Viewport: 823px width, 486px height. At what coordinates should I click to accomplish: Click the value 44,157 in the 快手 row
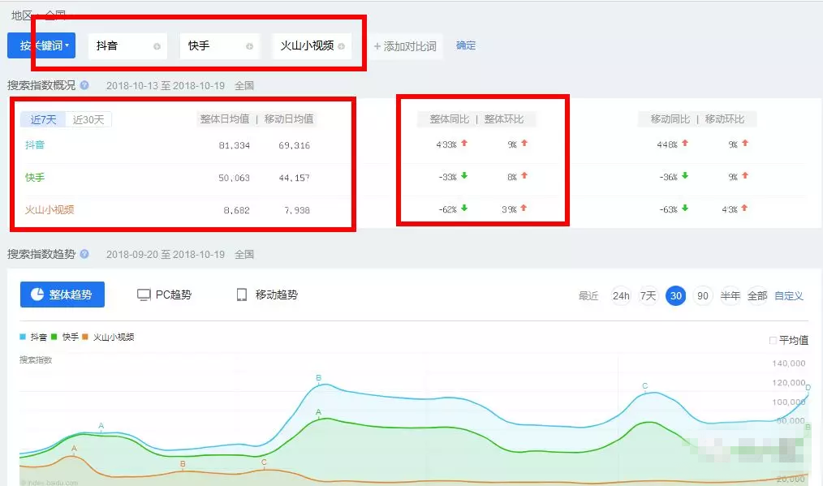click(294, 178)
